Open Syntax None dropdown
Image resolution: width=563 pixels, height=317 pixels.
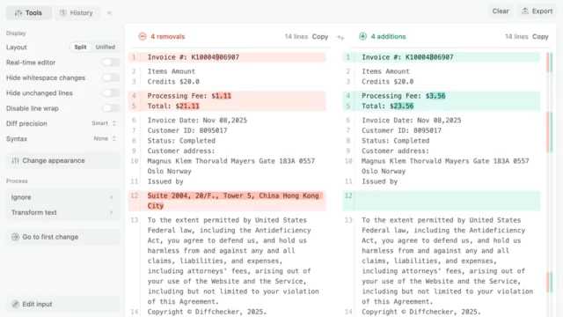pos(105,139)
